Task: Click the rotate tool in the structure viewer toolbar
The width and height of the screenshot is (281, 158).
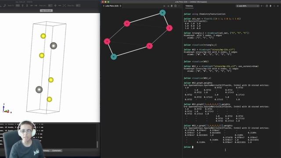Action: coord(5,6)
